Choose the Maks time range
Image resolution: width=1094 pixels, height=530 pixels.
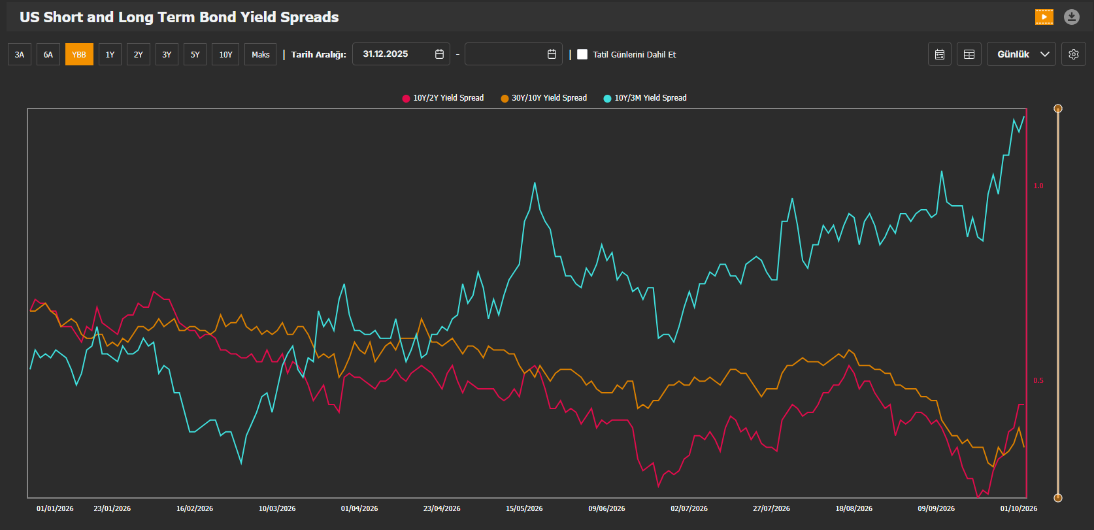tap(261, 54)
